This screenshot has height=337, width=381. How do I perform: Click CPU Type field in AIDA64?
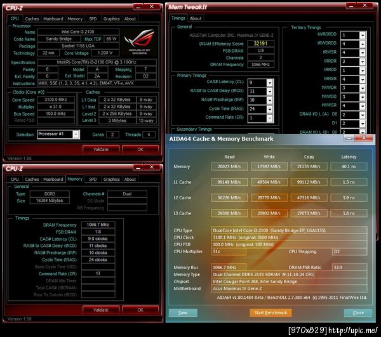[x=289, y=230]
